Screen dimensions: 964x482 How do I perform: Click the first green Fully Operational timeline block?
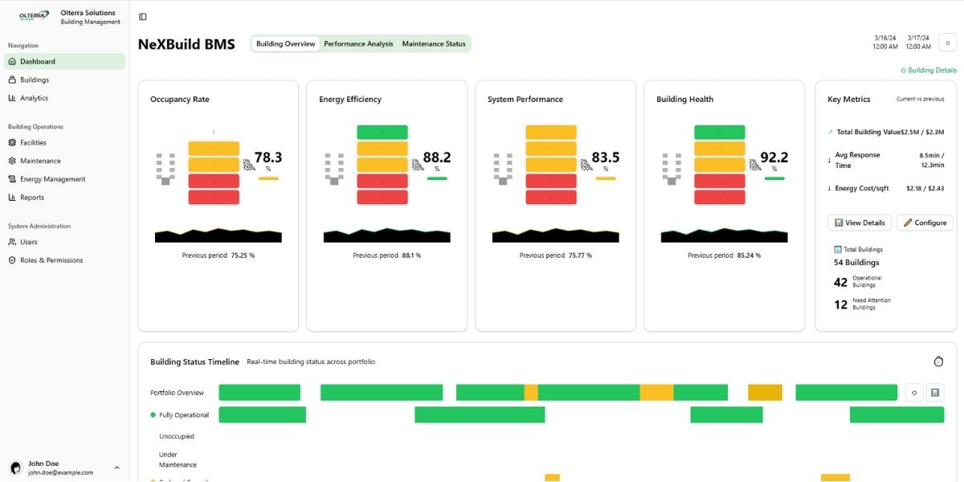click(262, 415)
